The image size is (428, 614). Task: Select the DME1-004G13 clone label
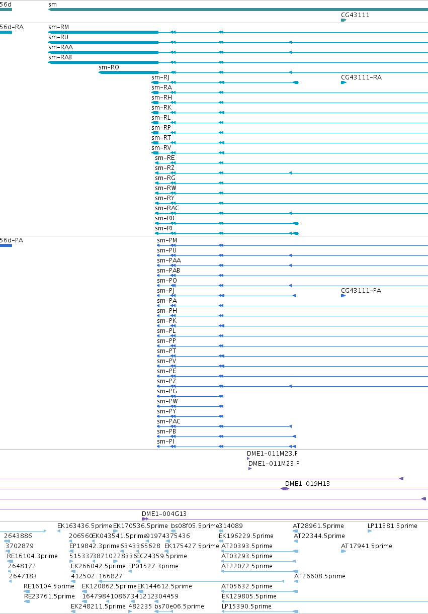(x=164, y=514)
